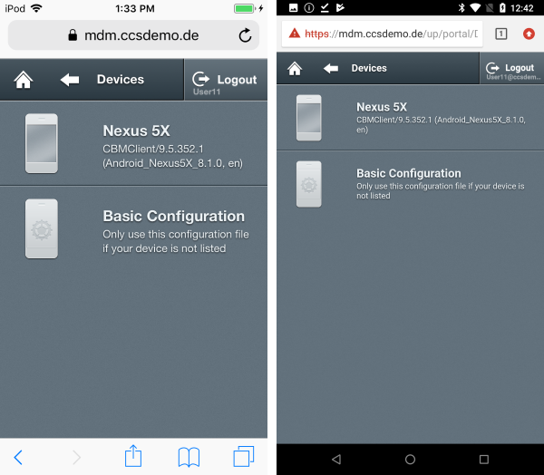Tap the back arrow beside Devices on iPod
544x475 pixels.
[x=70, y=80]
